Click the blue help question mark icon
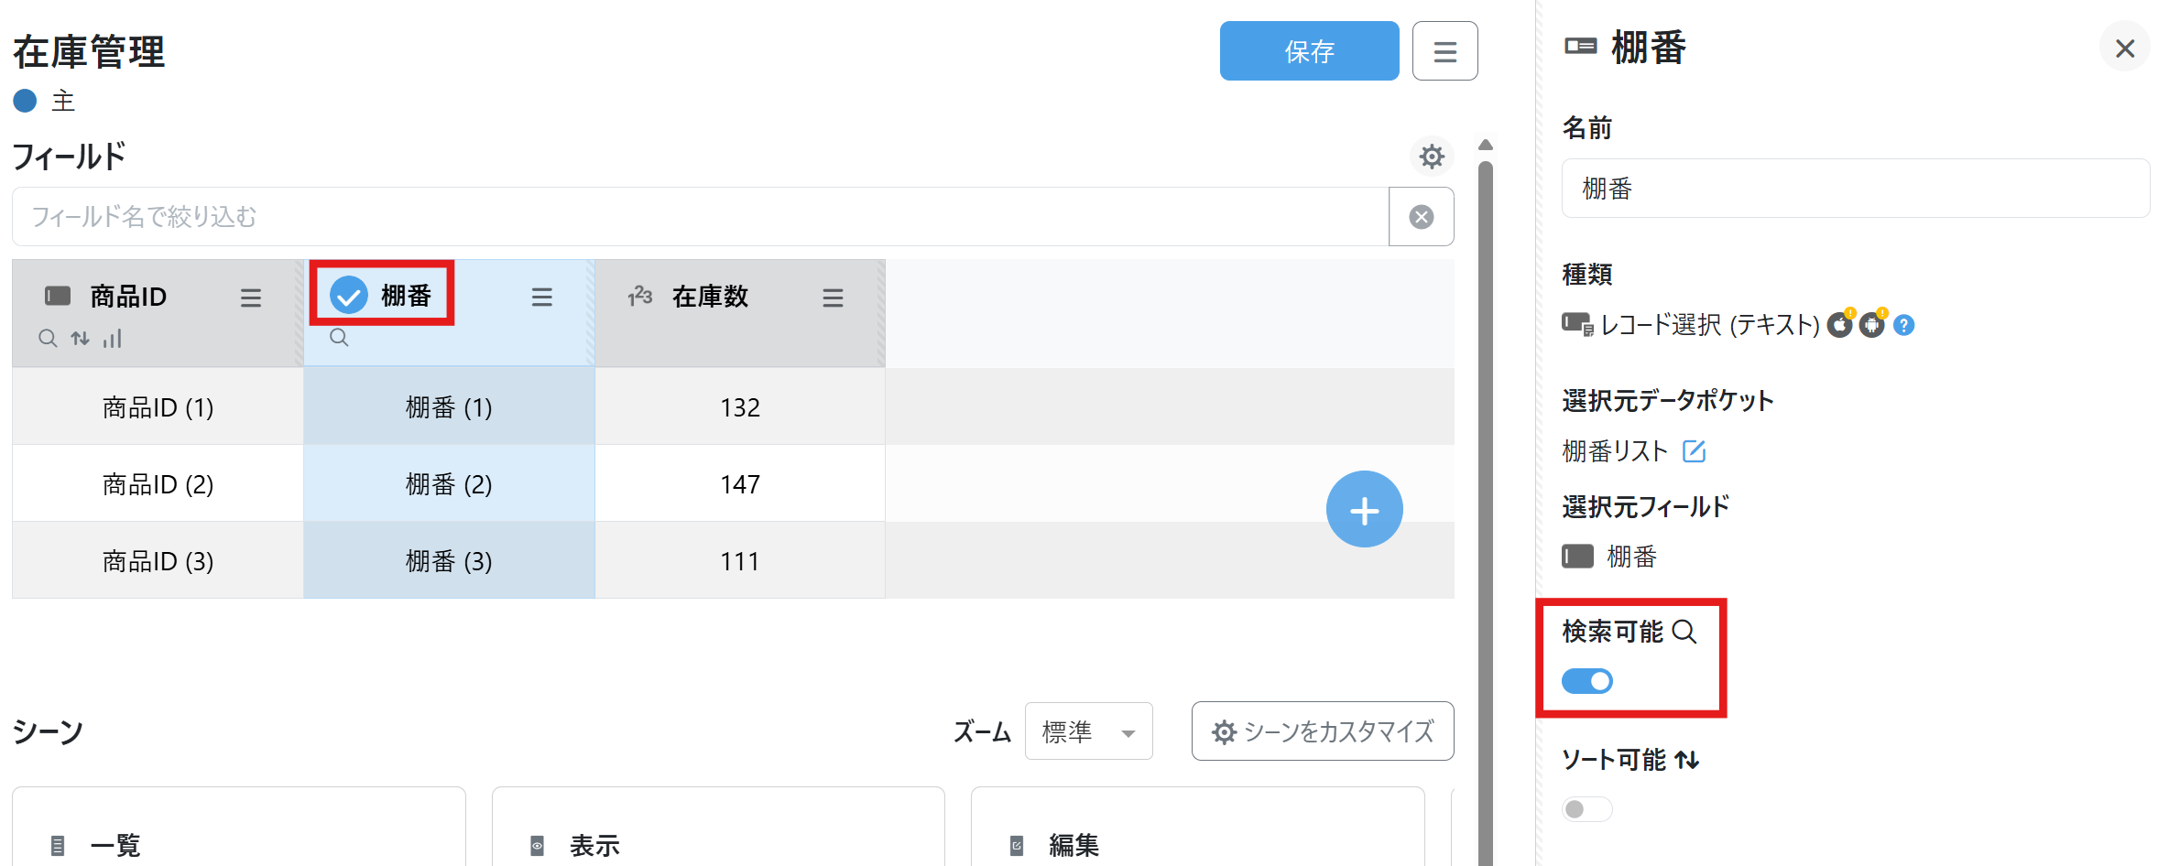 [x=1903, y=325]
